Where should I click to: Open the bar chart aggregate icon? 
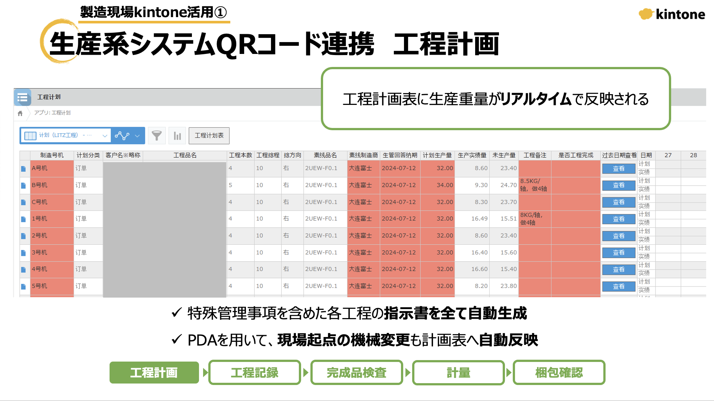pyautogui.click(x=177, y=136)
